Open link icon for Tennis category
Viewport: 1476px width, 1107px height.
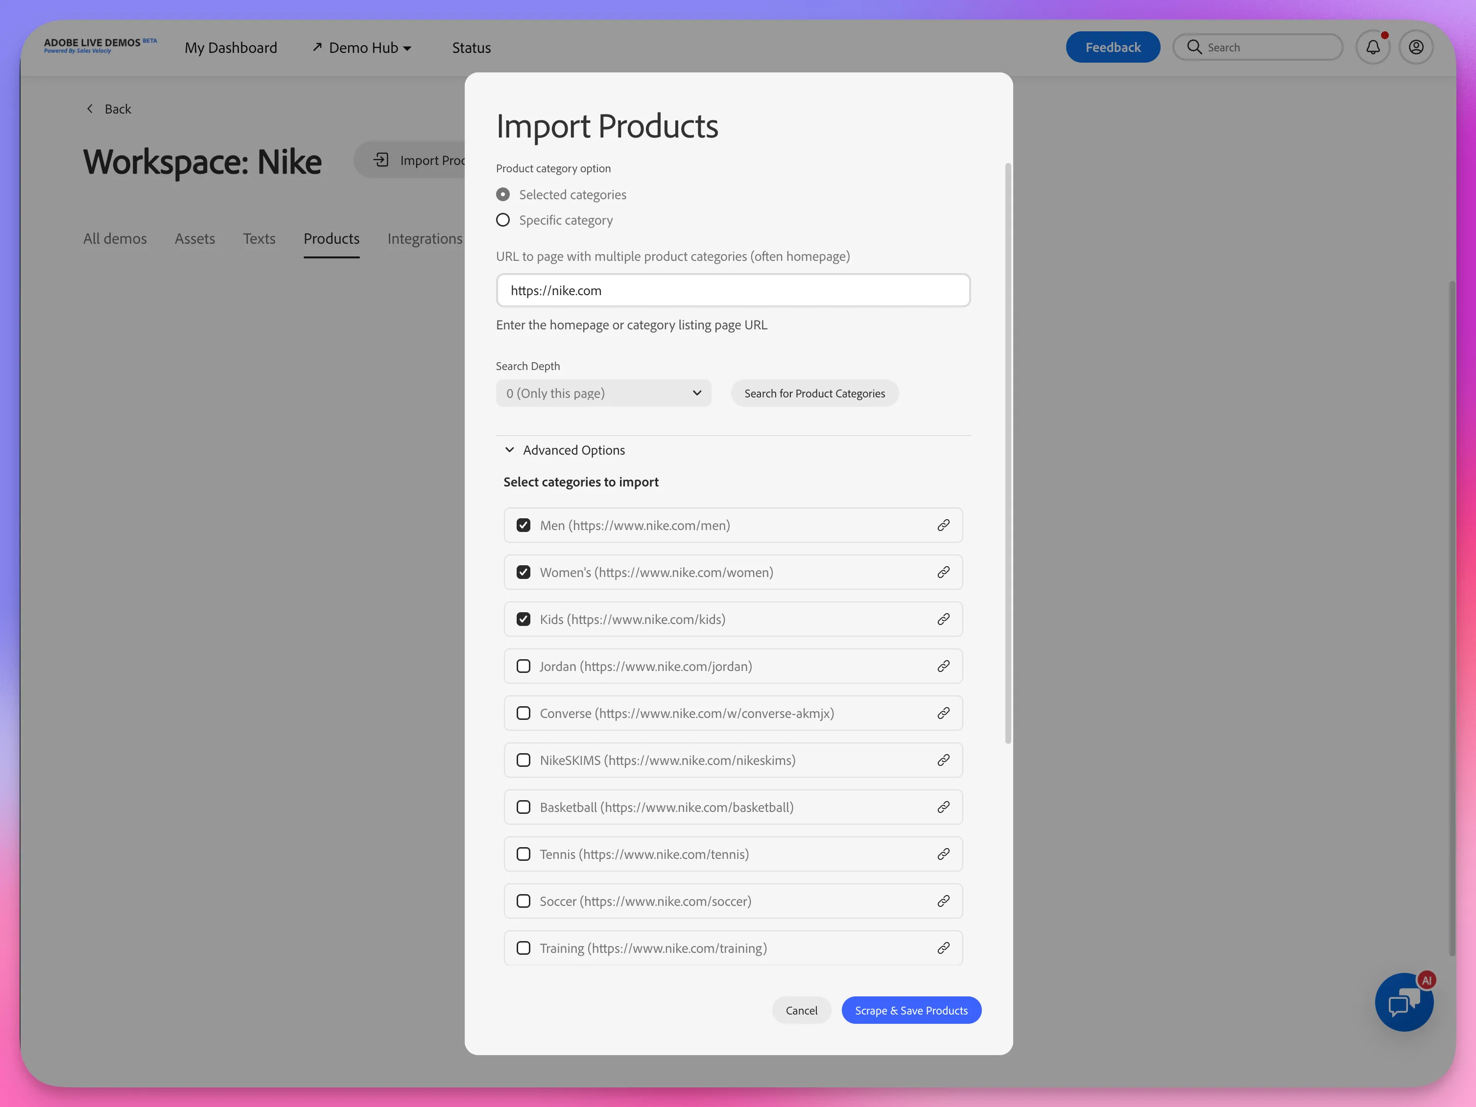(x=943, y=854)
